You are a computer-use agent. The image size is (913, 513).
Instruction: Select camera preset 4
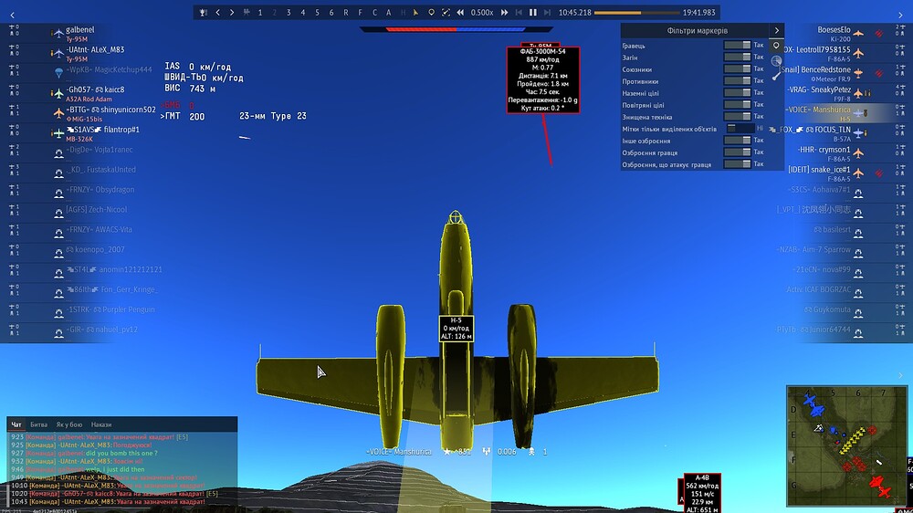[x=303, y=12]
